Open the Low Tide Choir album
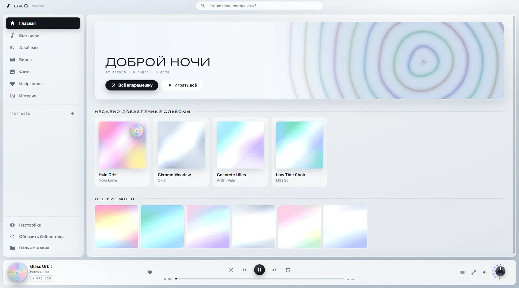The height and width of the screenshot is (288, 519). (x=299, y=152)
